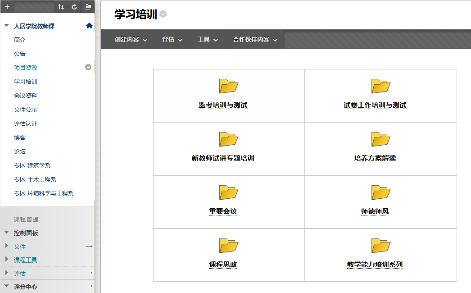This screenshot has width=471, height=293.
Task: Click the reorder menu items arrows icon
Action: point(61,7)
